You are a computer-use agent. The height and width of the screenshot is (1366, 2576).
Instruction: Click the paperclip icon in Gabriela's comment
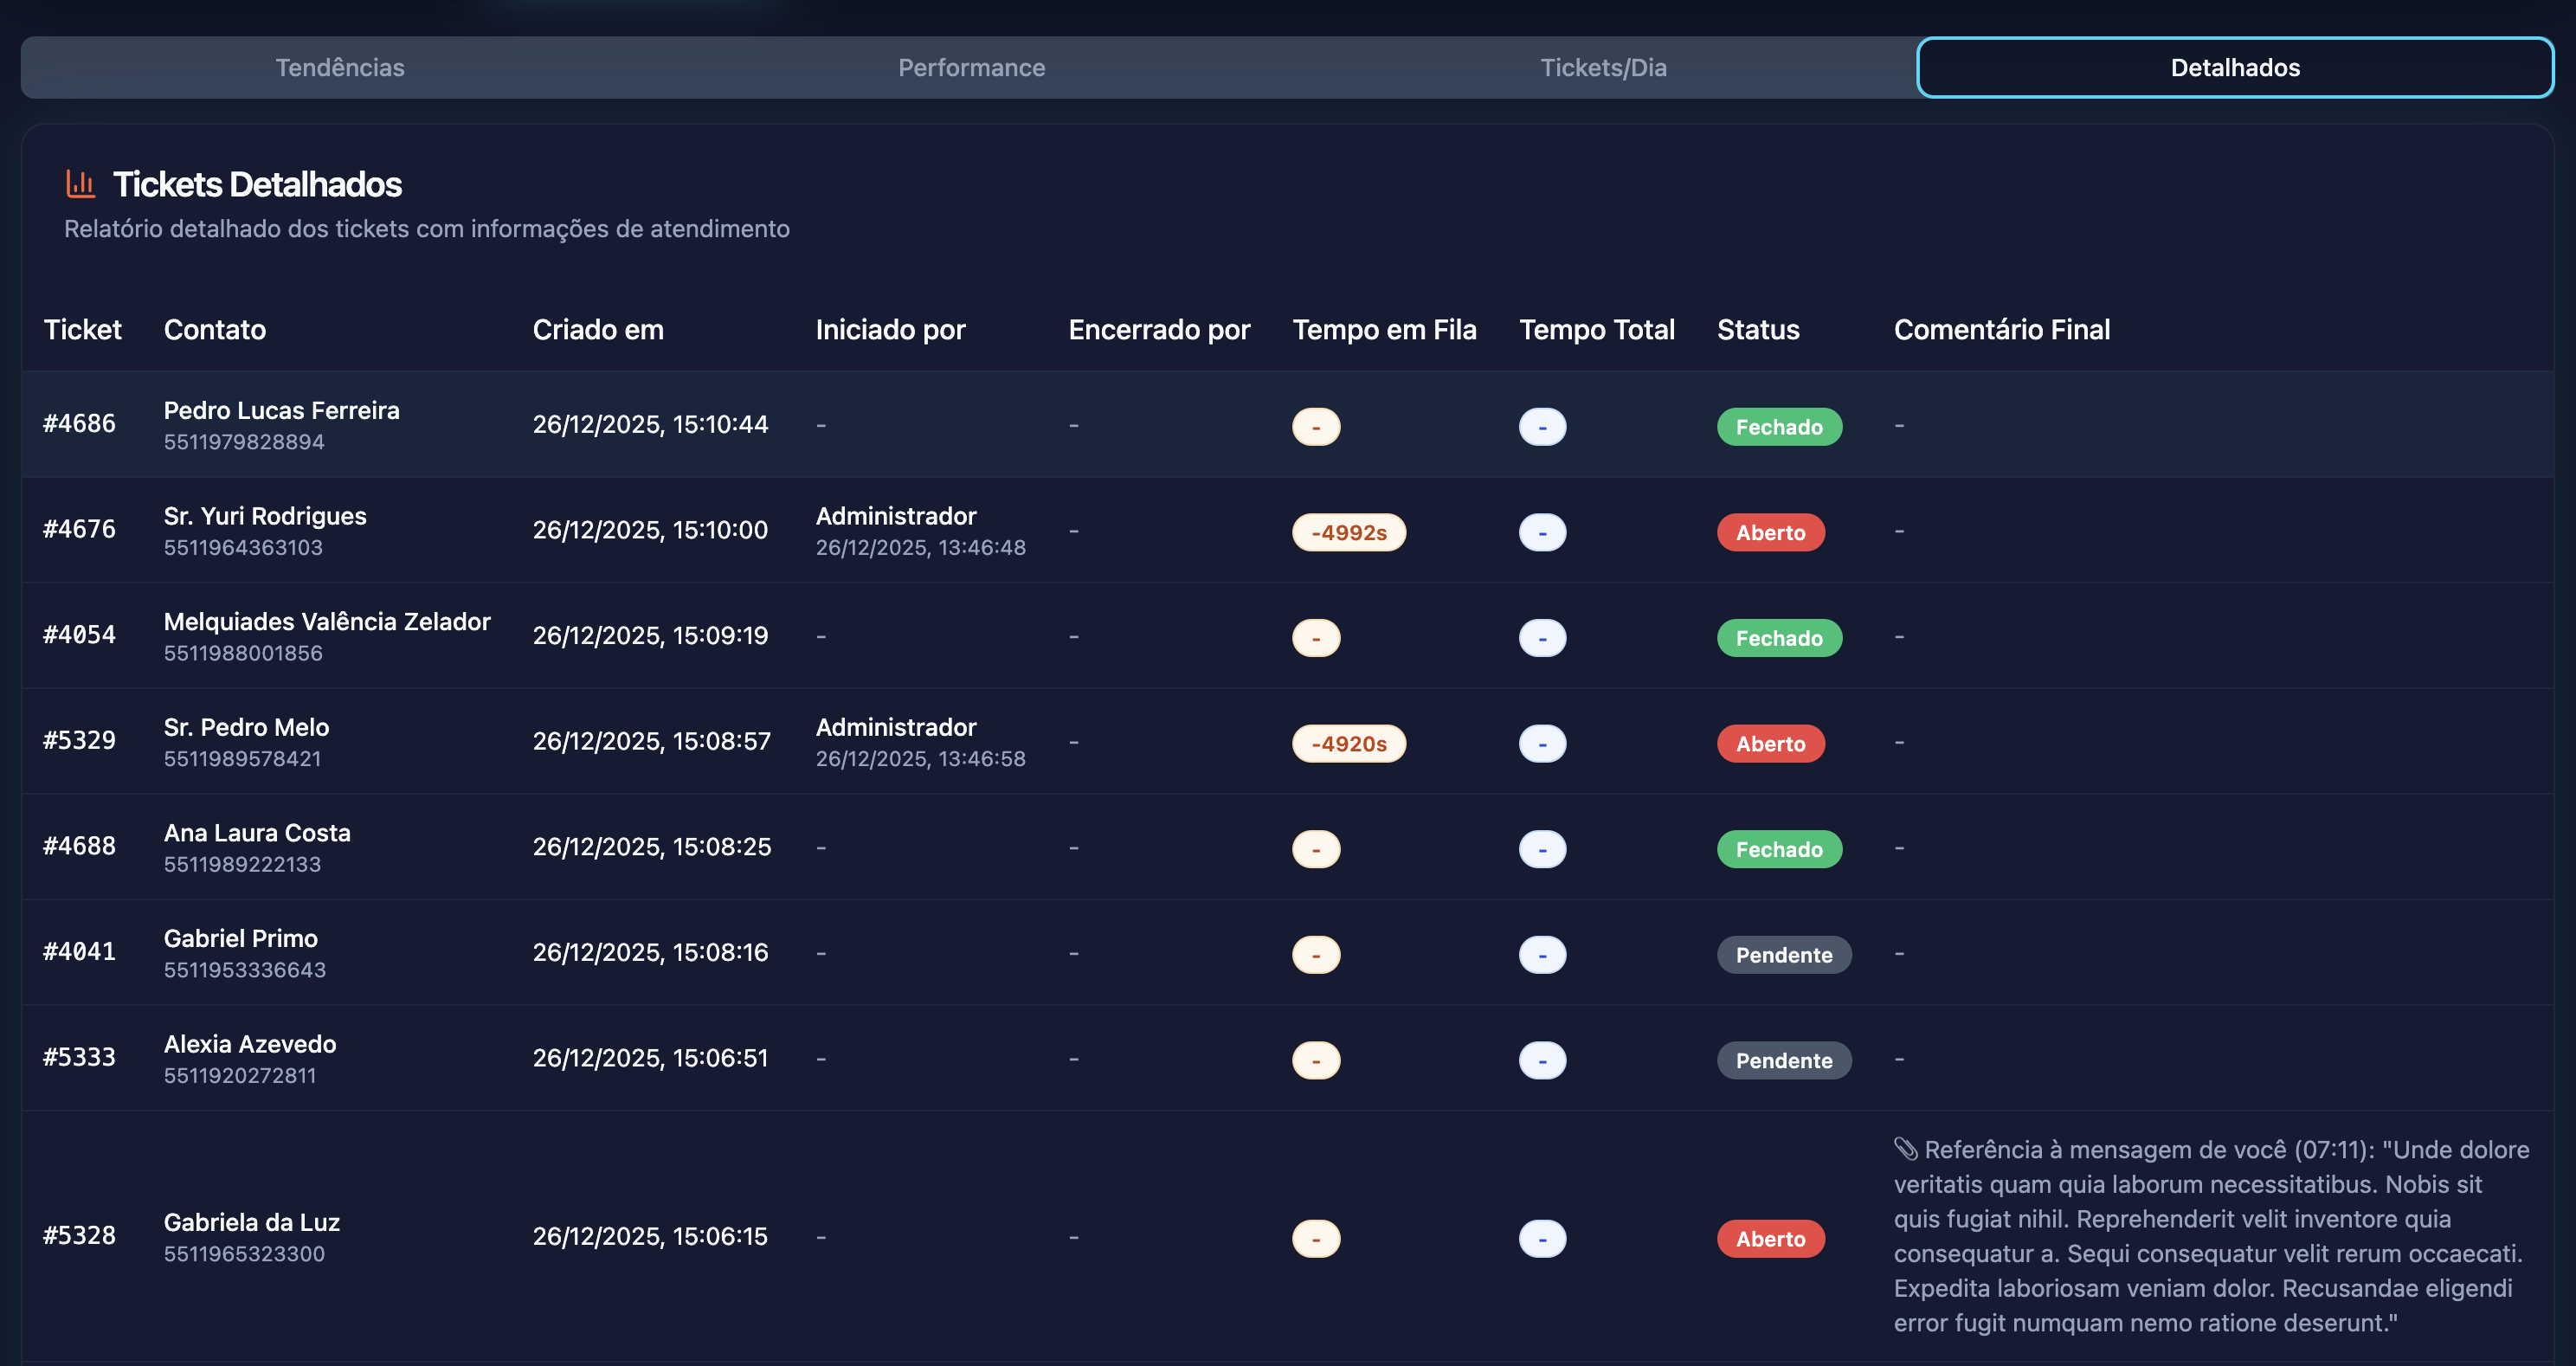[x=1905, y=1149]
